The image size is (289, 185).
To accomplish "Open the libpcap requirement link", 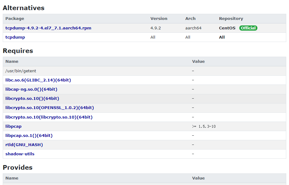I will coord(13,126).
